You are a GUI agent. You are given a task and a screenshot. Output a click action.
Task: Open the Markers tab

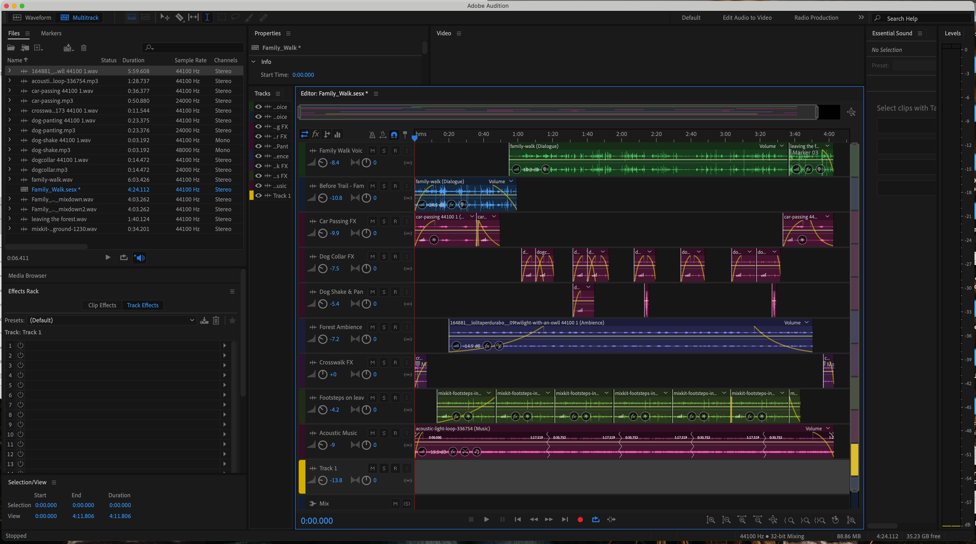tap(51, 33)
